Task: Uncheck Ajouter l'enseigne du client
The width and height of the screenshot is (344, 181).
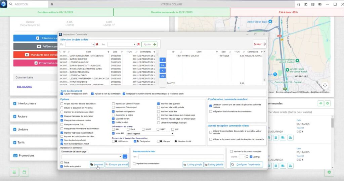Action: 62,94
